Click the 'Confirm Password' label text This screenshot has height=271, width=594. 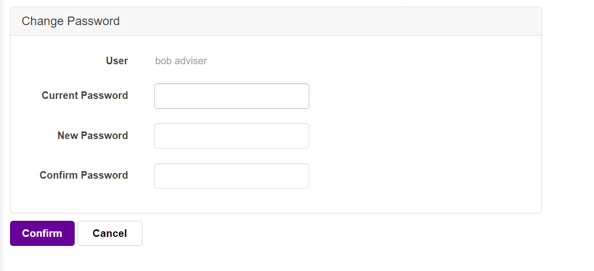click(84, 175)
